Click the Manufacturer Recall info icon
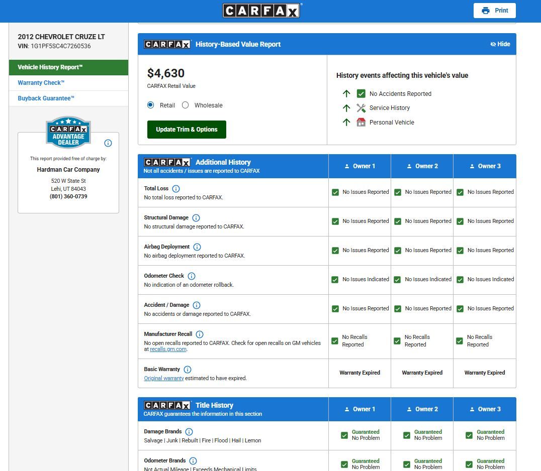 coord(200,334)
